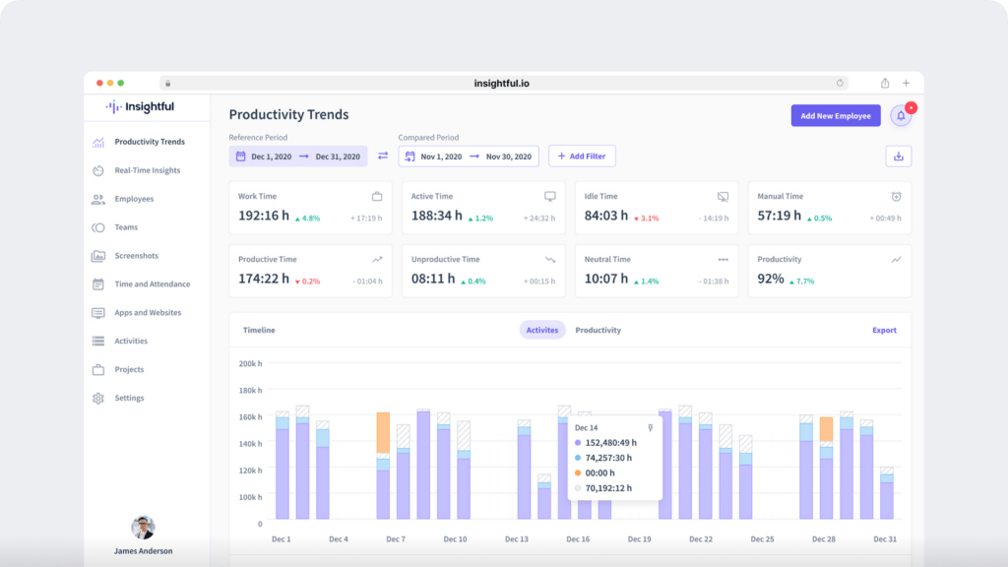This screenshot has width=1008, height=567.
Task: Open Settings label in sidebar
Action: pyautogui.click(x=129, y=398)
